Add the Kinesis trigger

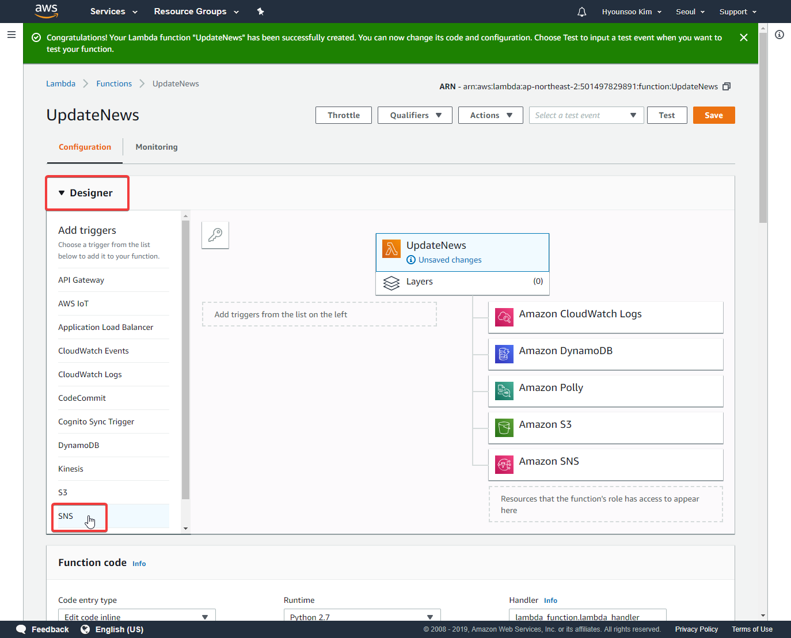pyautogui.click(x=113, y=469)
